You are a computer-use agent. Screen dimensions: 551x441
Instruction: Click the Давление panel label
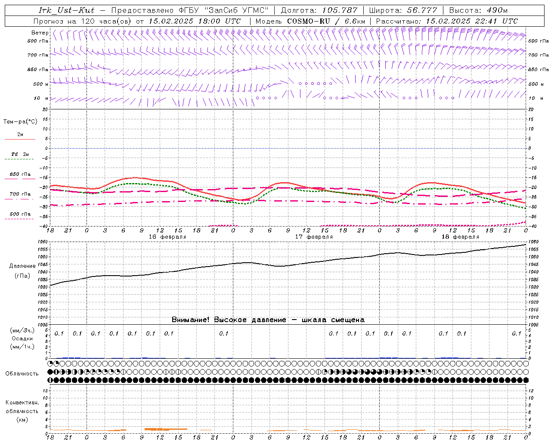tap(22, 266)
